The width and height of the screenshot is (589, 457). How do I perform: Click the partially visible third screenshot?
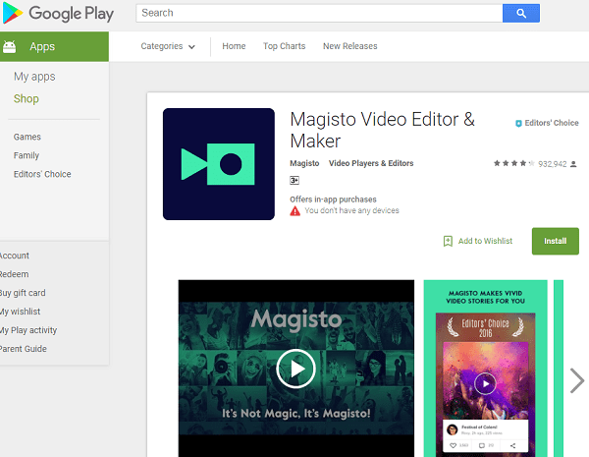click(x=559, y=369)
